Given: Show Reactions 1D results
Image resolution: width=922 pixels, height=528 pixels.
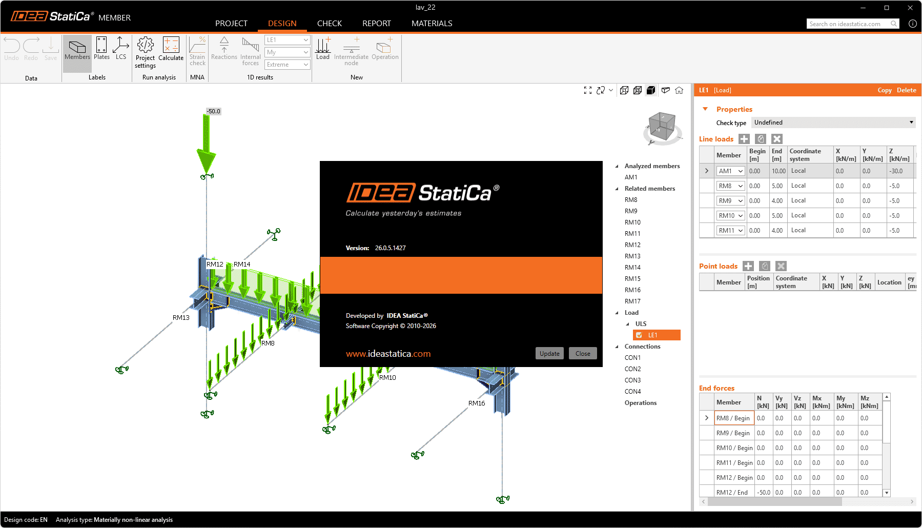Looking at the screenshot, I should 224,49.
